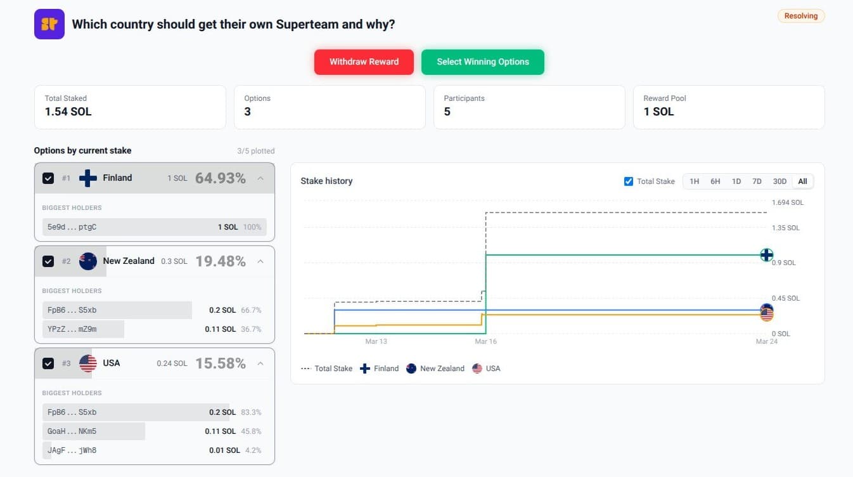Select holder address 5e9d...ptgC under Finland
This screenshot has height=477, width=853.
[72, 227]
